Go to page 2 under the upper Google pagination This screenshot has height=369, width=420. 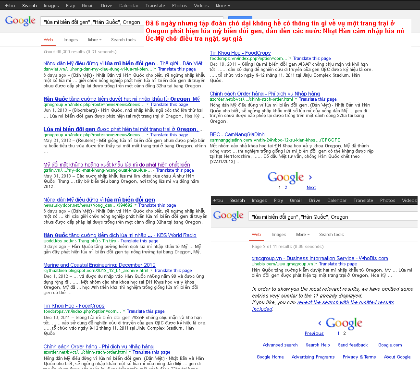coord(286,188)
